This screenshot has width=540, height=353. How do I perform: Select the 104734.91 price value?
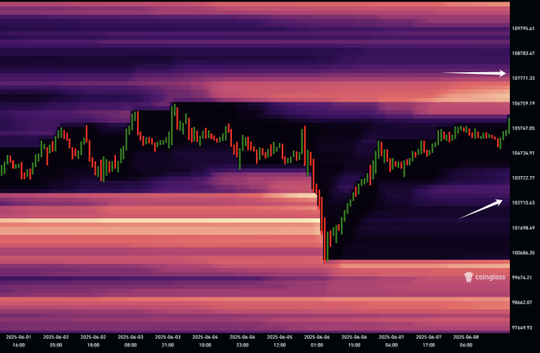coord(523,153)
